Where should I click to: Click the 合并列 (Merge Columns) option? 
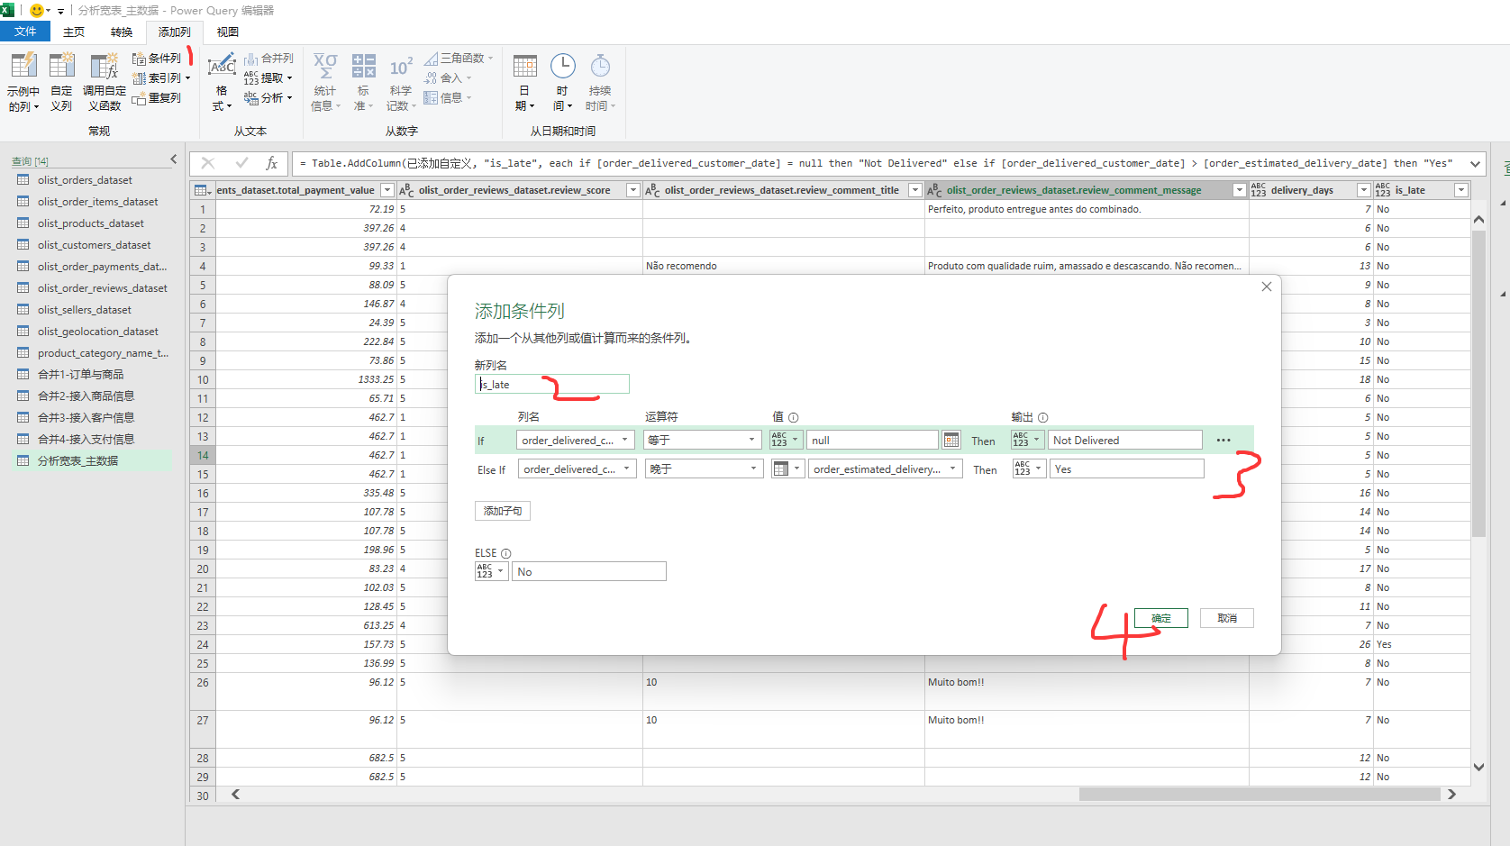click(x=268, y=59)
